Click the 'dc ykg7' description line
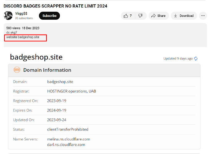211x154 pixels. pos(11,32)
